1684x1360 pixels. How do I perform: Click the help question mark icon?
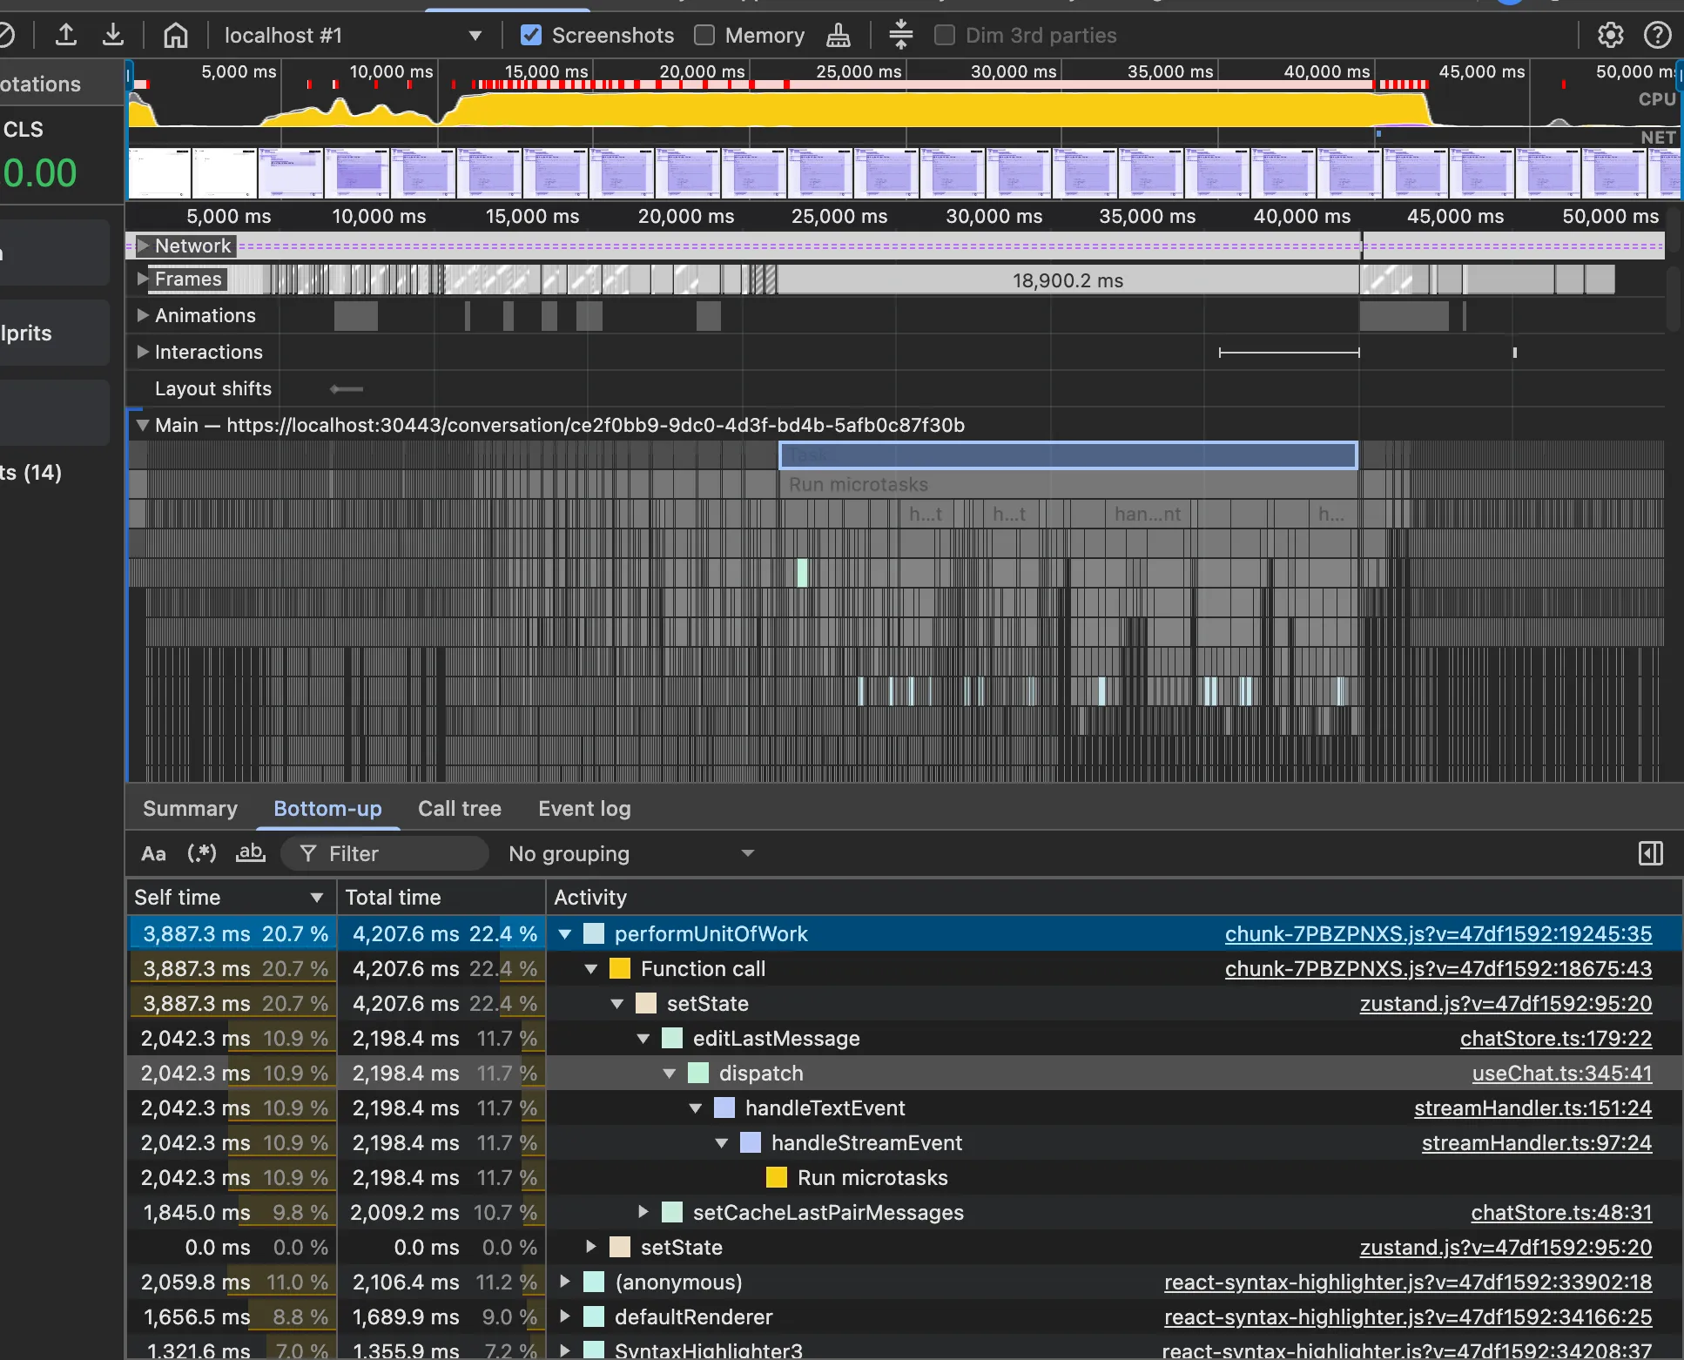[1657, 35]
